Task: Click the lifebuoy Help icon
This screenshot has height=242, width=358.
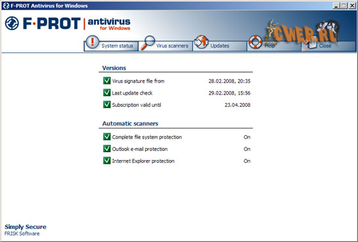Action: coord(256,42)
